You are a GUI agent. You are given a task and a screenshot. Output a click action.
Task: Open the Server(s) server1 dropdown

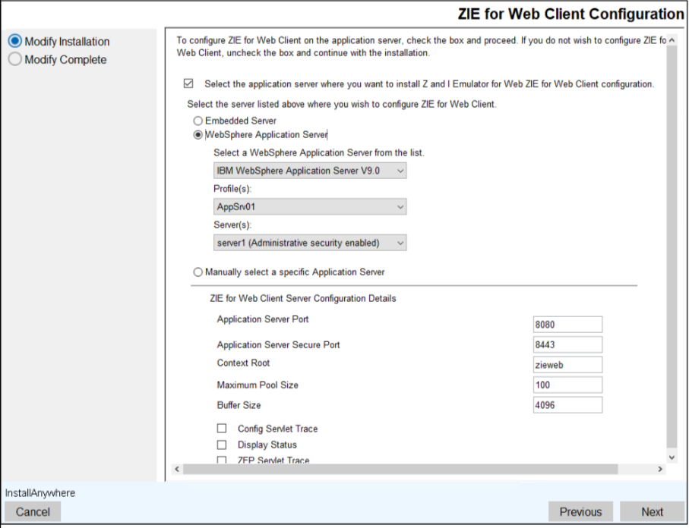(x=310, y=243)
